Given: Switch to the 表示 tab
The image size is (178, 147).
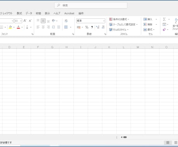Looking at the screenshot, I should [47, 13].
